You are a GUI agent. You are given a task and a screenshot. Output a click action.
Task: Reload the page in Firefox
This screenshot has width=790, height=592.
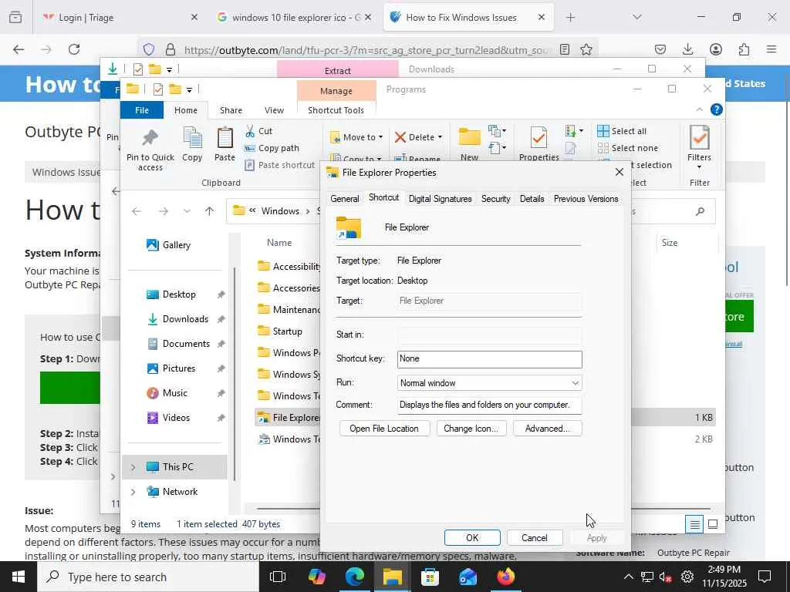[x=74, y=49]
